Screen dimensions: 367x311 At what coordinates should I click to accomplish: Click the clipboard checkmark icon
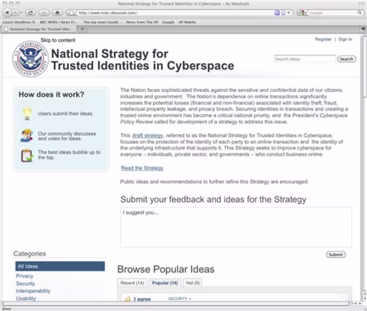27,155
